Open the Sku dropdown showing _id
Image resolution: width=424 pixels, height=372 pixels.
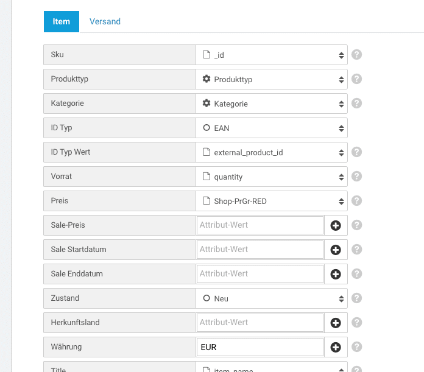272,55
